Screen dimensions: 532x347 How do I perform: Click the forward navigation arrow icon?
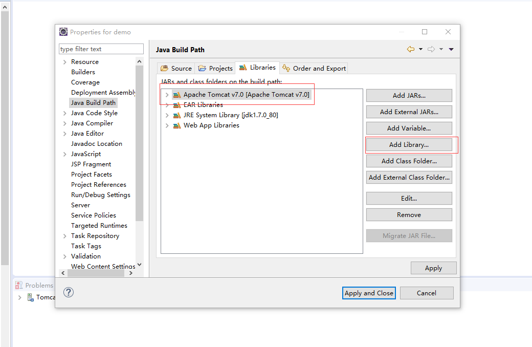431,49
